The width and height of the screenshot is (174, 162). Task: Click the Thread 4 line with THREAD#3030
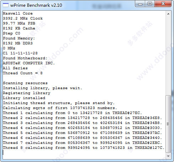[x=82, y=128]
